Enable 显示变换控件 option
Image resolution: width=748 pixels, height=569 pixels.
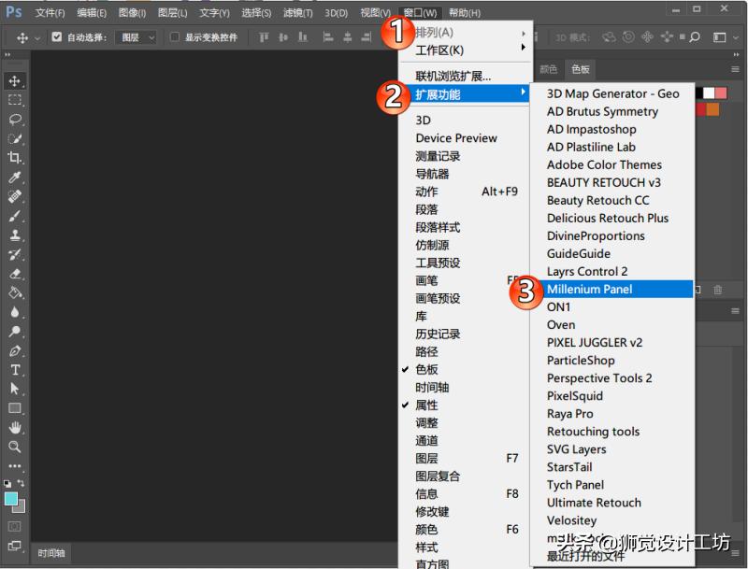point(174,36)
